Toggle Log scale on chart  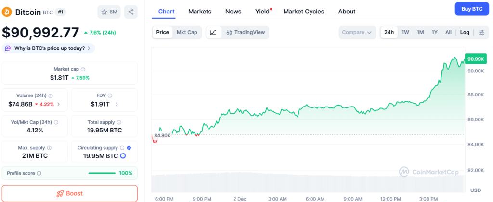click(465, 33)
